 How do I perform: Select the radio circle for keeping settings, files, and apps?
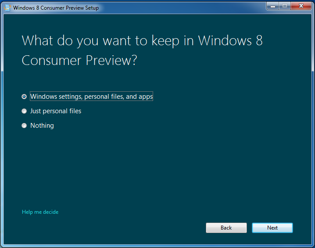[24, 97]
